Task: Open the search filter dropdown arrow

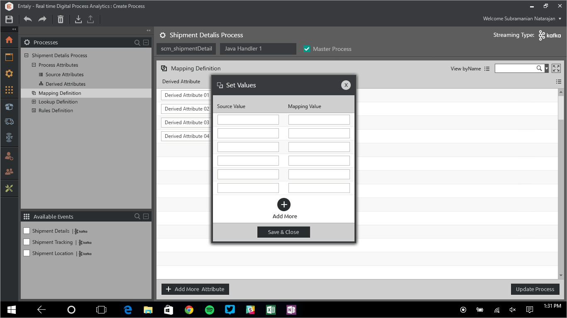Action: (547, 68)
